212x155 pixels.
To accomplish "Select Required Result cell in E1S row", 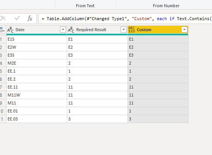I will 97,39.
